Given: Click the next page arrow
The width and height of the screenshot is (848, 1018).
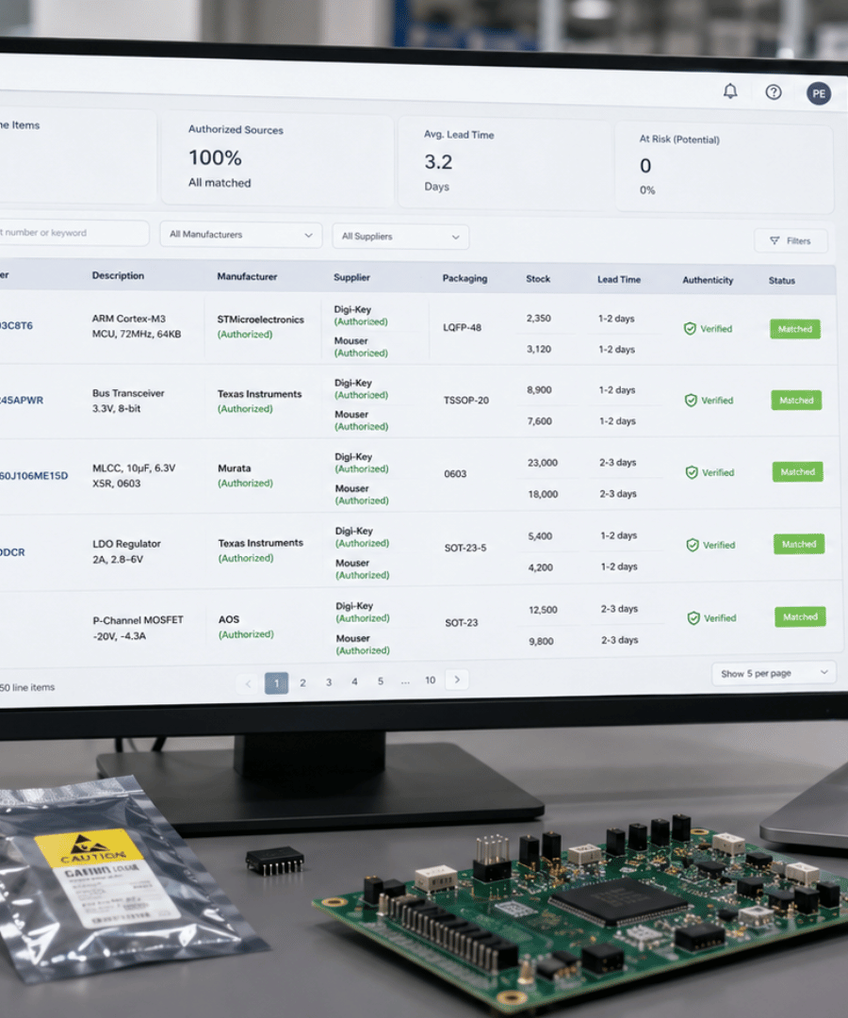Looking at the screenshot, I should tap(457, 680).
